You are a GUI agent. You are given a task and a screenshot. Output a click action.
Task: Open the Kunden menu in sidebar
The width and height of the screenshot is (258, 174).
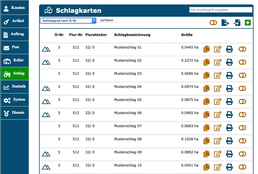point(15,8)
